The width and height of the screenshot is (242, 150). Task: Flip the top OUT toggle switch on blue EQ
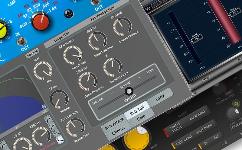[95, 2]
